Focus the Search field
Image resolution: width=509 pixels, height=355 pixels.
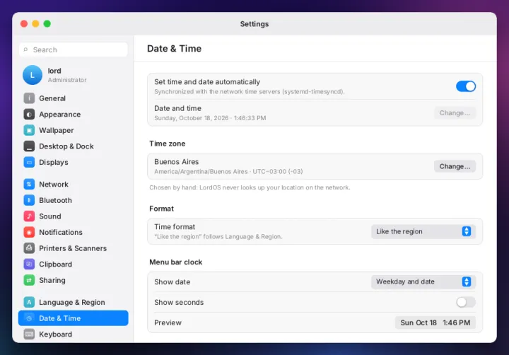tap(74, 50)
